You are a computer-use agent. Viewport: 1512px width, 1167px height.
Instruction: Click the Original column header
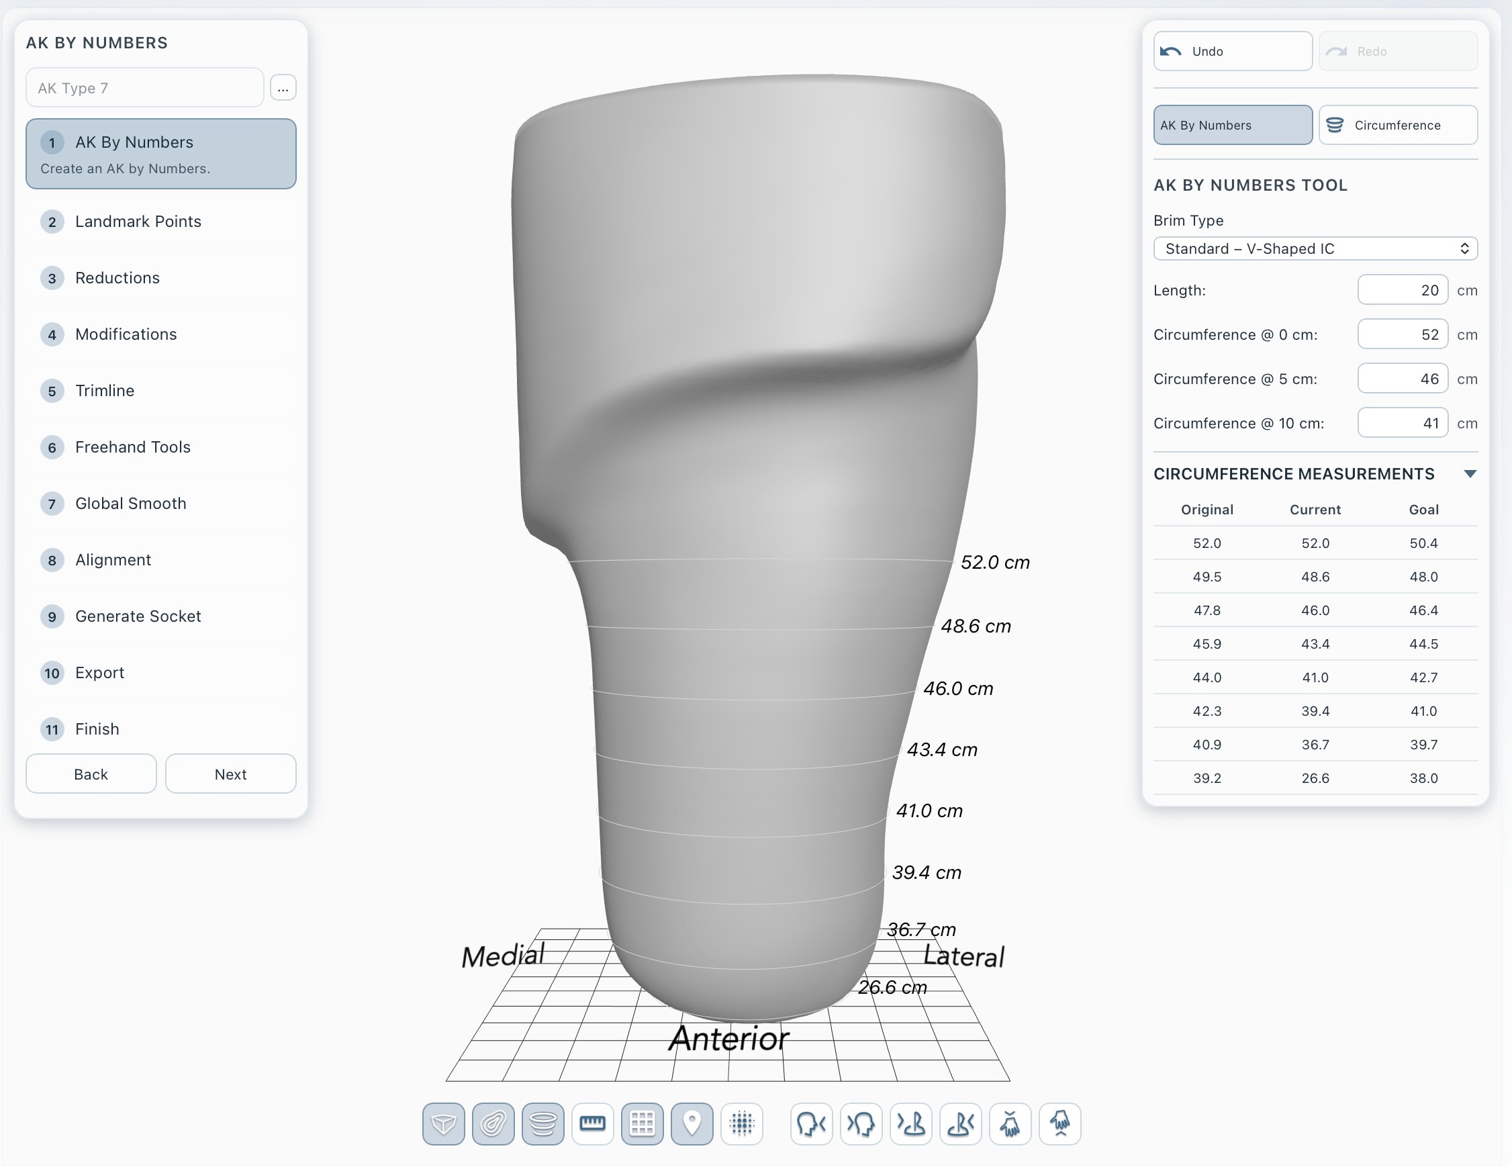pos(1207,510)
